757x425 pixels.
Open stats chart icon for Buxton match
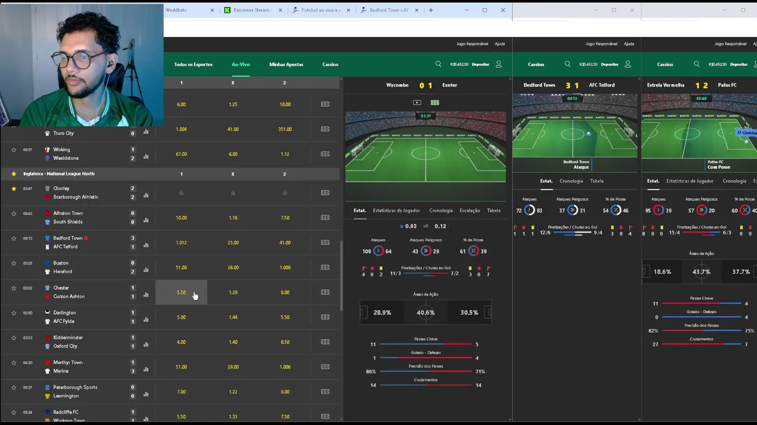tap(145, 270)
